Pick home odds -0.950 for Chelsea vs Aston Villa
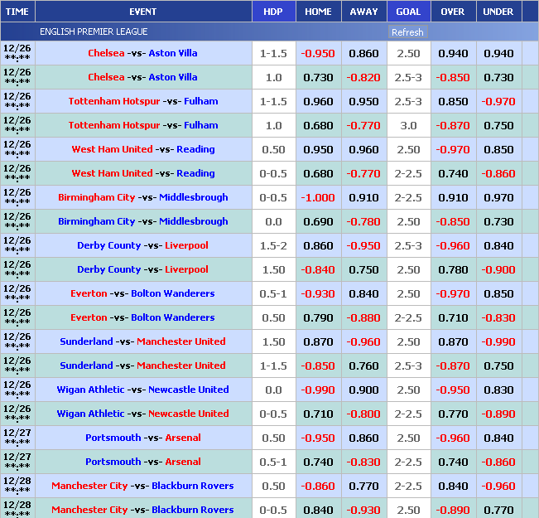The image size is (539, 518). [318, 53]
